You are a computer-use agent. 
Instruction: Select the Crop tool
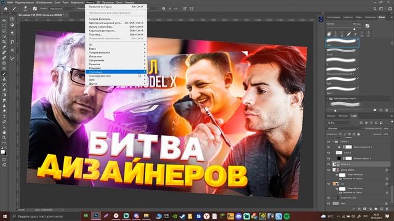4,42
